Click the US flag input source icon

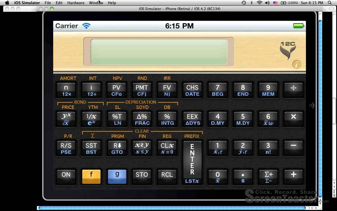click(275, 3)
